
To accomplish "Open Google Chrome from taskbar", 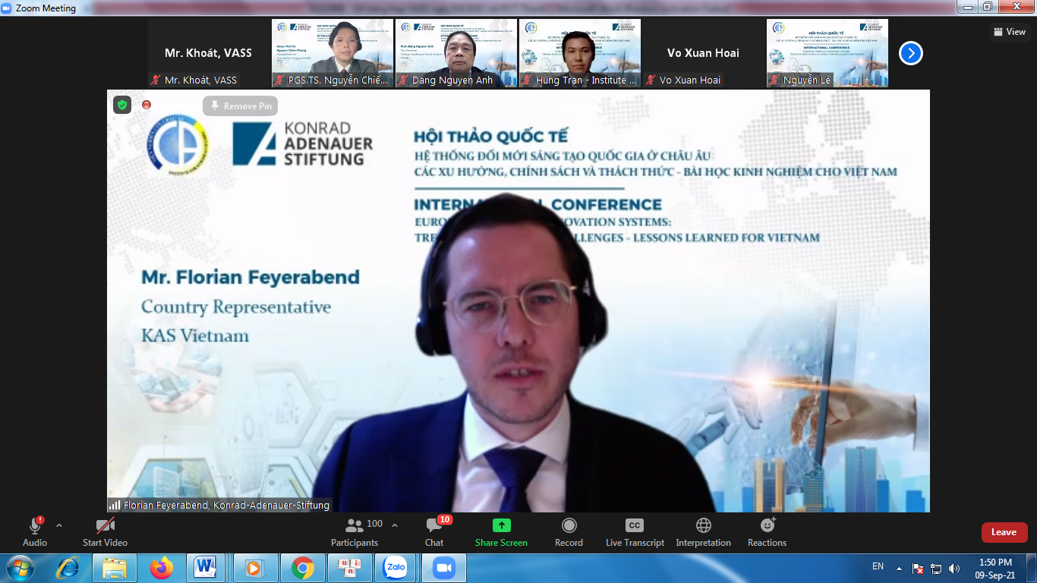I will point(303,568).
